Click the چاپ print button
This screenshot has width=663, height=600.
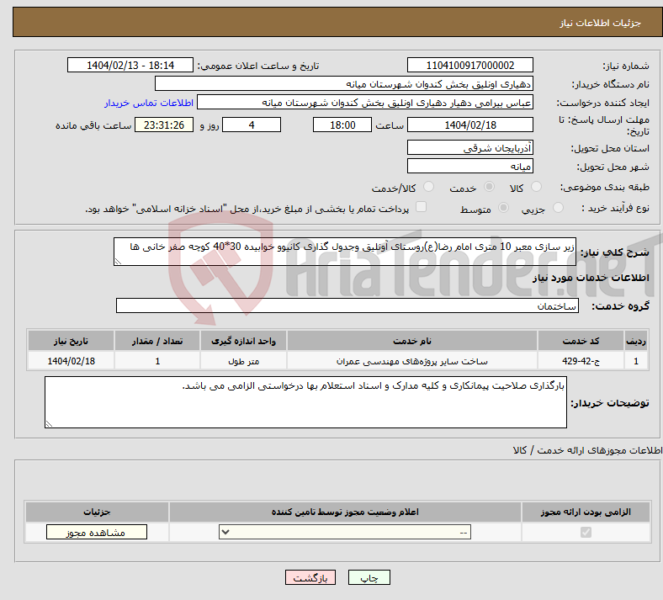click(369, 577)
